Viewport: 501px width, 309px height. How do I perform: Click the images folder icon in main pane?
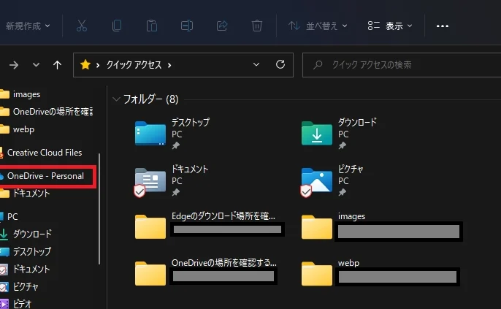coord(317,227)
